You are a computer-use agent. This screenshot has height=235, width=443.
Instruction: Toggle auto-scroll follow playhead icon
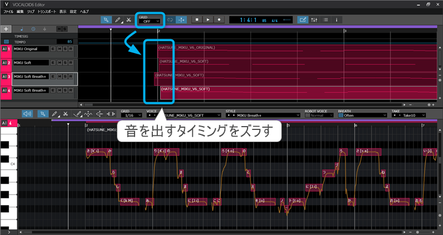point(181,20)
